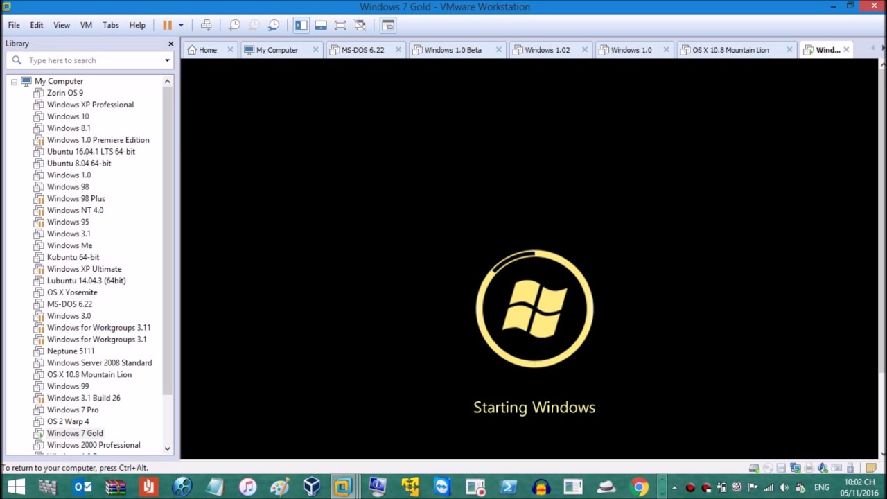Viewport: 887px width, 499px height.
Task: Open the power options dropdown arrow
Action: 181,25
